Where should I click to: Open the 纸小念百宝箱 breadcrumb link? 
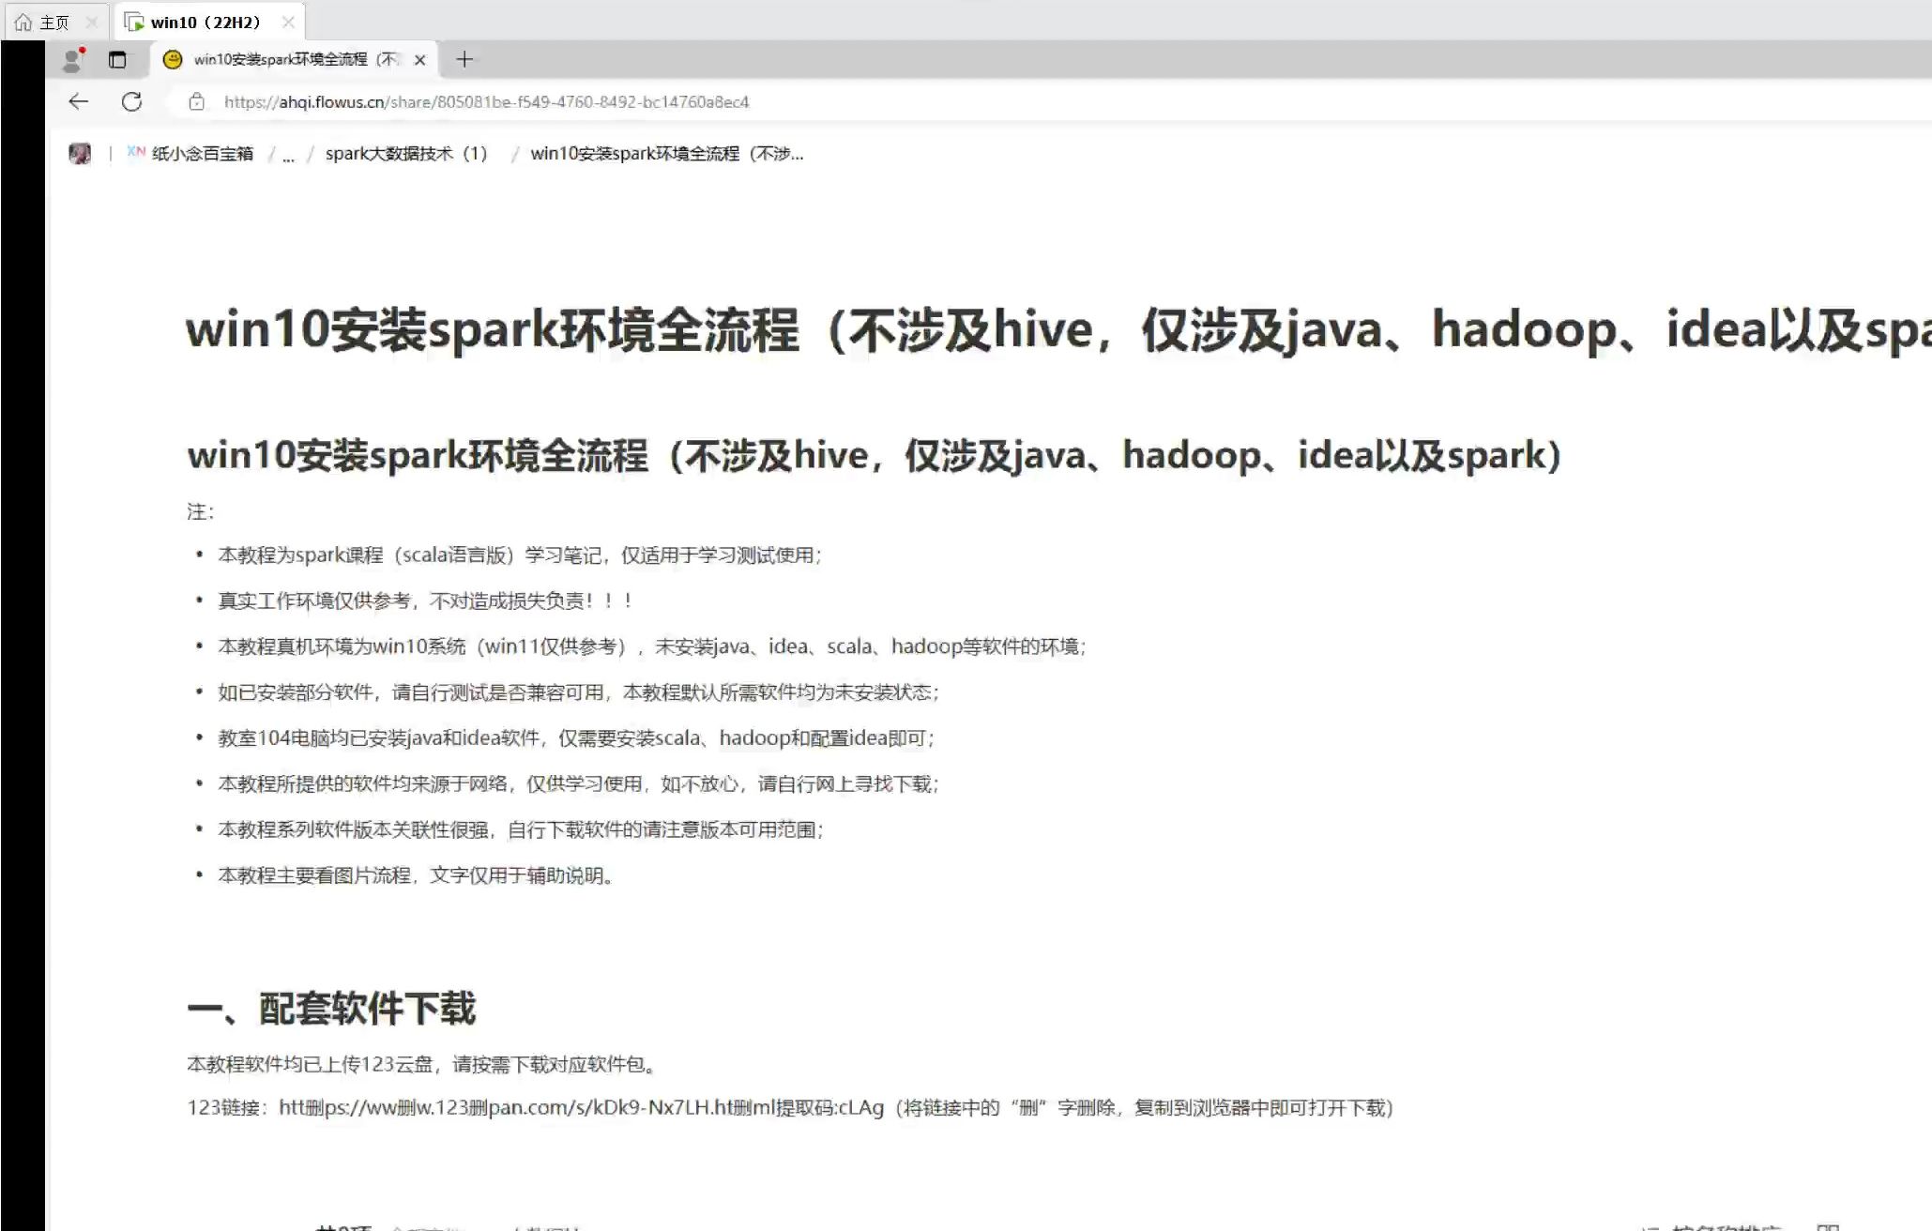click(202, 153)
